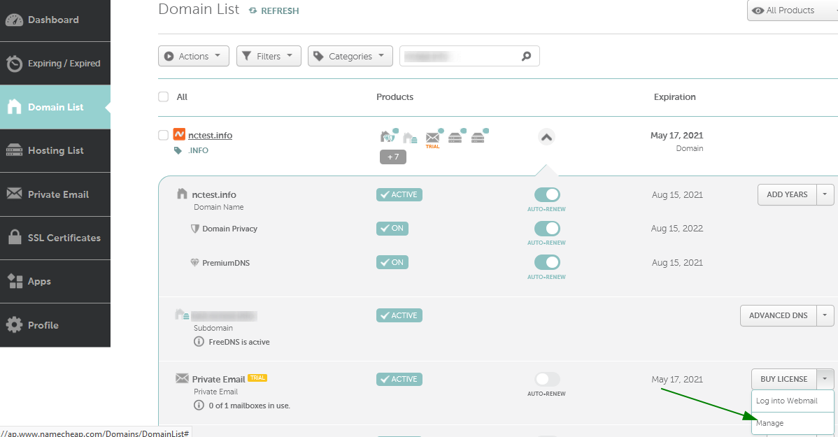Open Hosting List from the sidebar

pyautogui.click(x=55, y=150)
